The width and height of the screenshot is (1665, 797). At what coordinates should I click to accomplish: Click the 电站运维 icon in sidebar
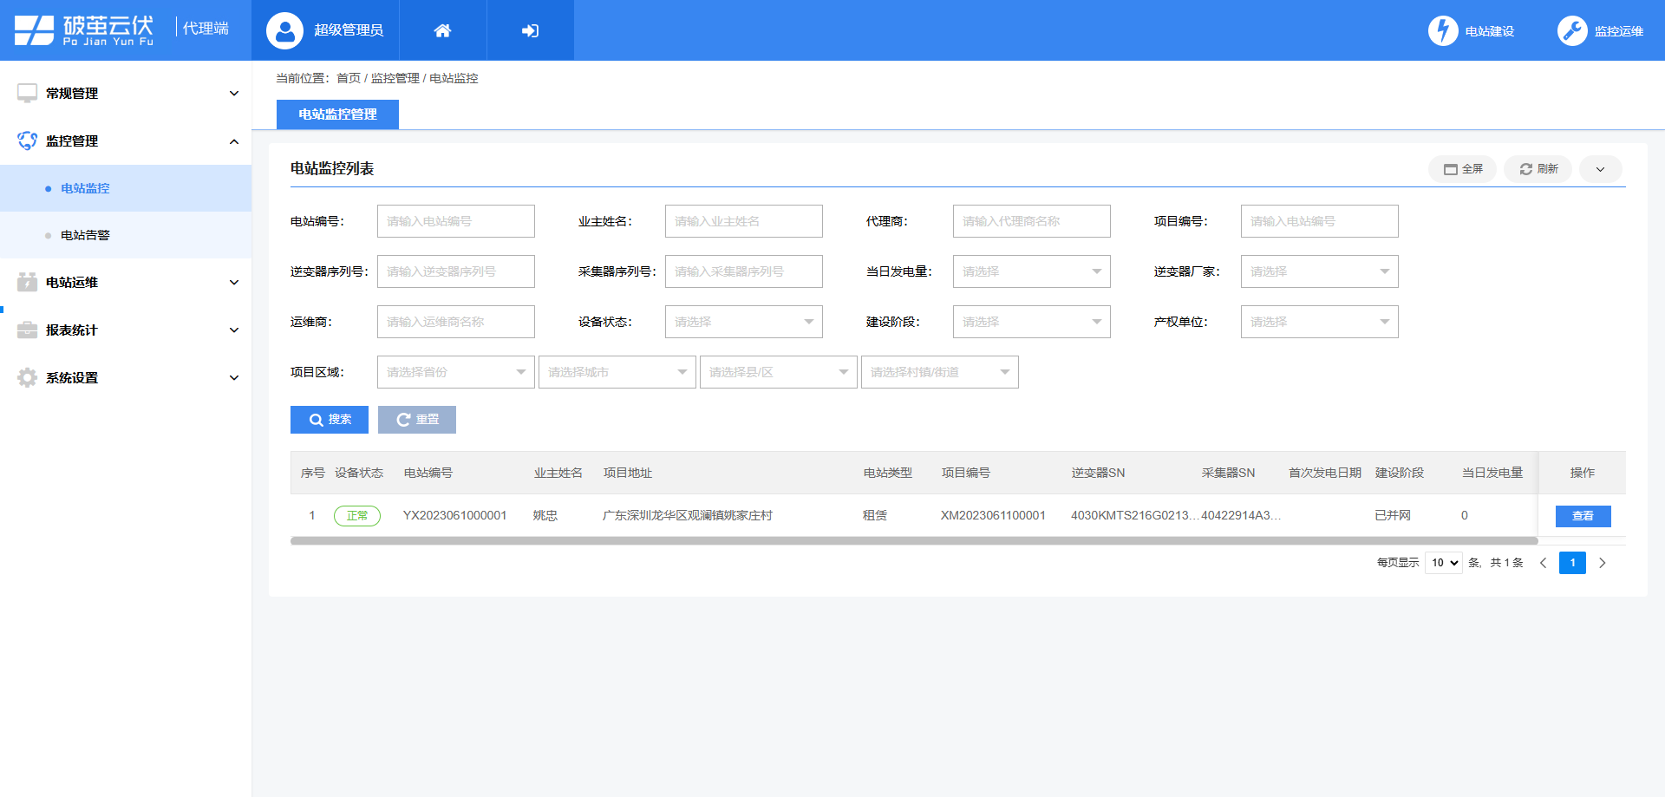pyautogui.click(x=27, y=282)
